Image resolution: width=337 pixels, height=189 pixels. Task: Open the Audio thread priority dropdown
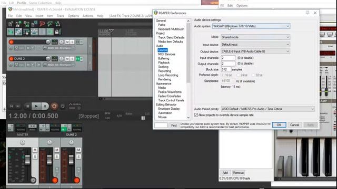click(268, 109)
